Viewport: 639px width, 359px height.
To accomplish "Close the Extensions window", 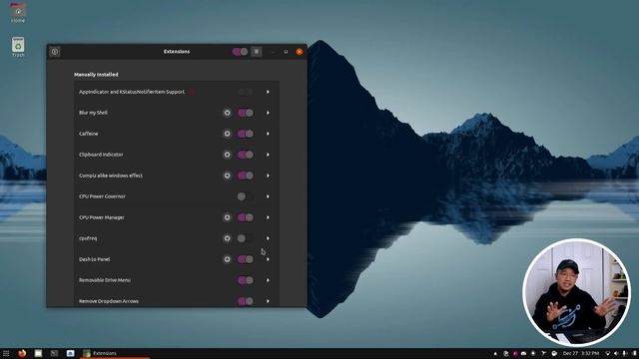I will coord(300,52).
